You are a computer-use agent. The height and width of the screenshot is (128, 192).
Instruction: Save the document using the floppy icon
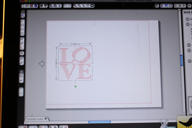click(31, 6)
